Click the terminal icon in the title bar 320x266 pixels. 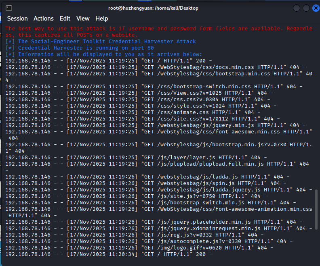pyautogui.click(x=9, y=8)
